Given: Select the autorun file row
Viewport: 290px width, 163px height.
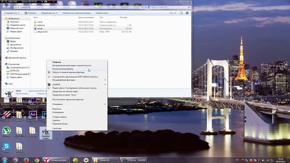Looking at the screenshot, I should (82, 25).
